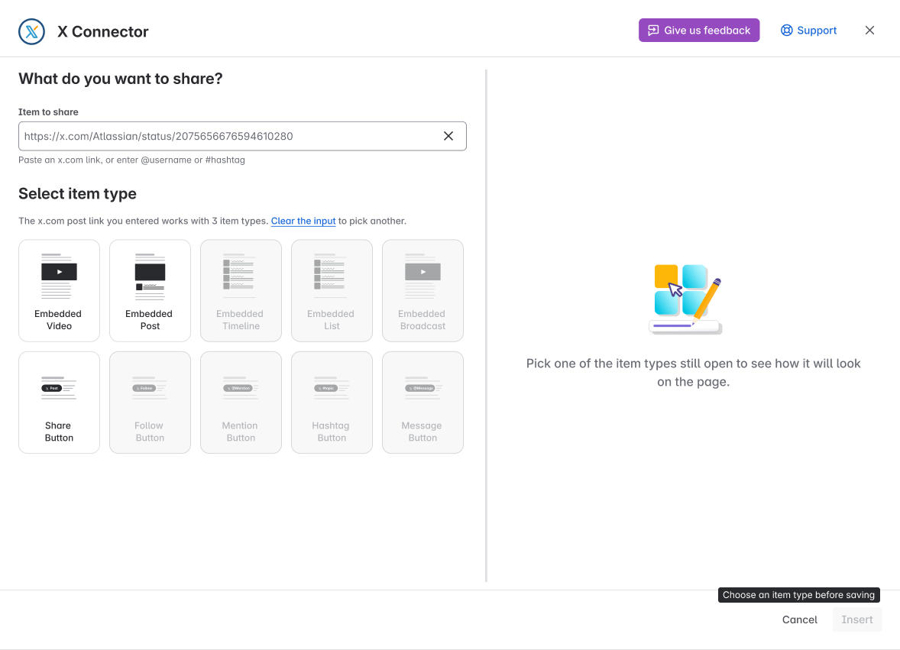Choose the Mention Button card

click(x=241, y=403)
